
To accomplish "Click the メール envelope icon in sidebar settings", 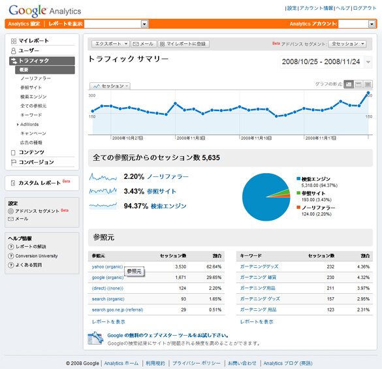I will tap(10, 219).
